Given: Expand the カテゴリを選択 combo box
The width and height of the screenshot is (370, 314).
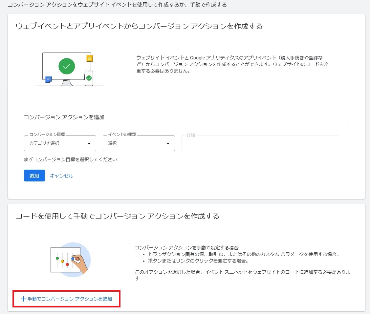Looking at the screenshot, I should point(60,143).
